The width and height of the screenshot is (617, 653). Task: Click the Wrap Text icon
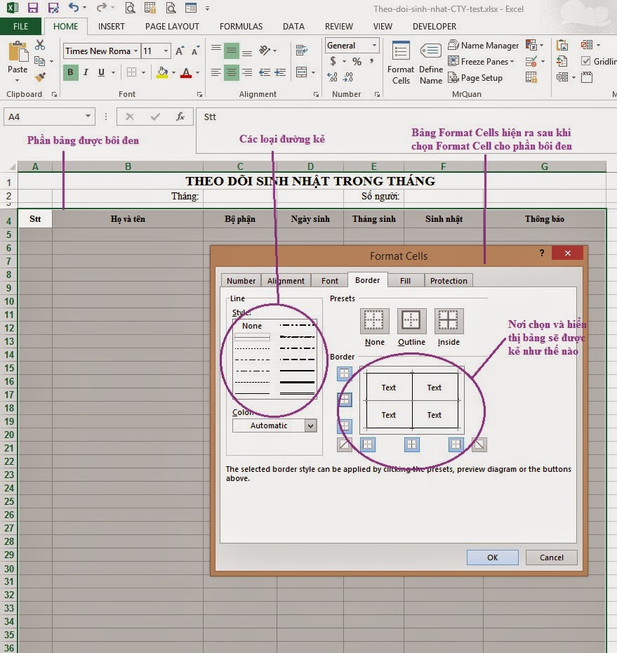(x=301, y=51)
